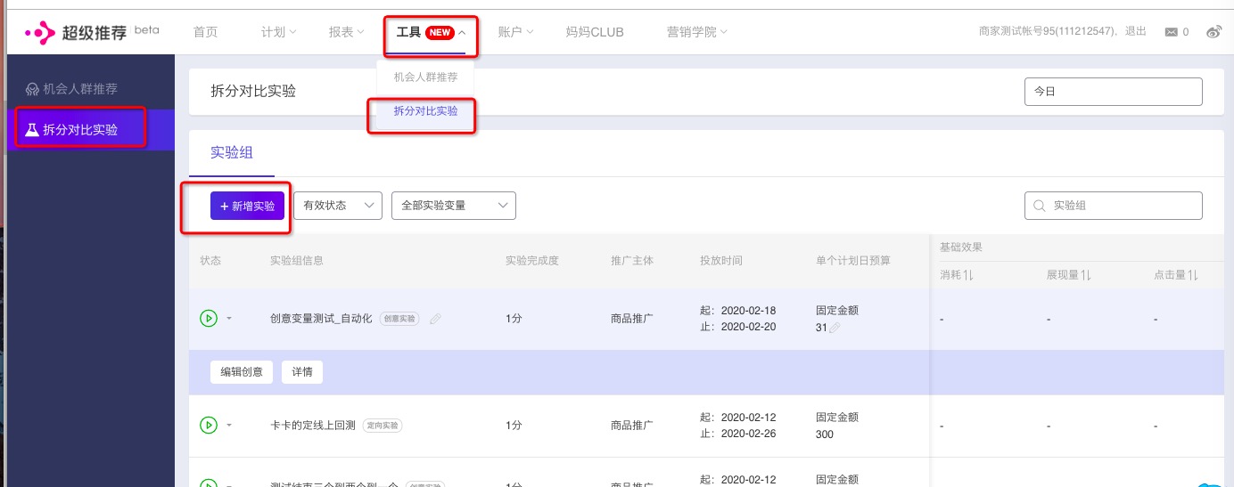Expand the 报表 menu
This screenshot has width=1234, height=487.
coord(346,32)
